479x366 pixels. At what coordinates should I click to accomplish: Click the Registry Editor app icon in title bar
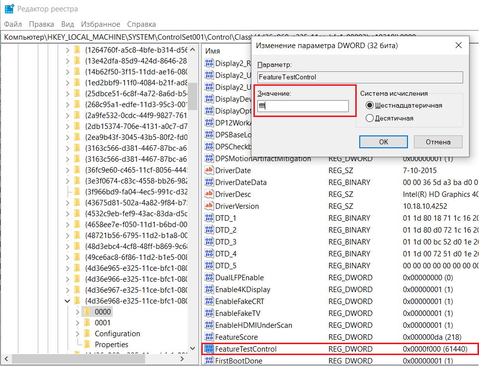(9, 9)
